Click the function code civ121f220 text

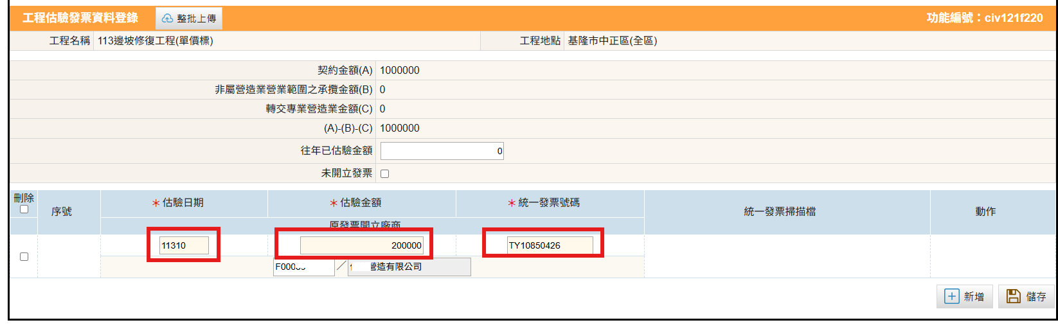click(x=1013, y=18)
